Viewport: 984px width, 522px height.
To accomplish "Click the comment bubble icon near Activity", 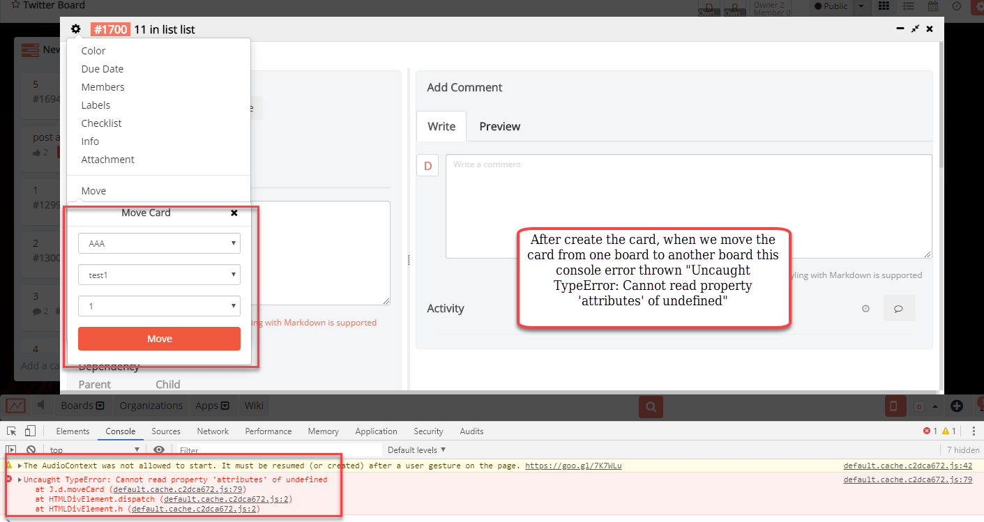I will [x=900, y=307].
